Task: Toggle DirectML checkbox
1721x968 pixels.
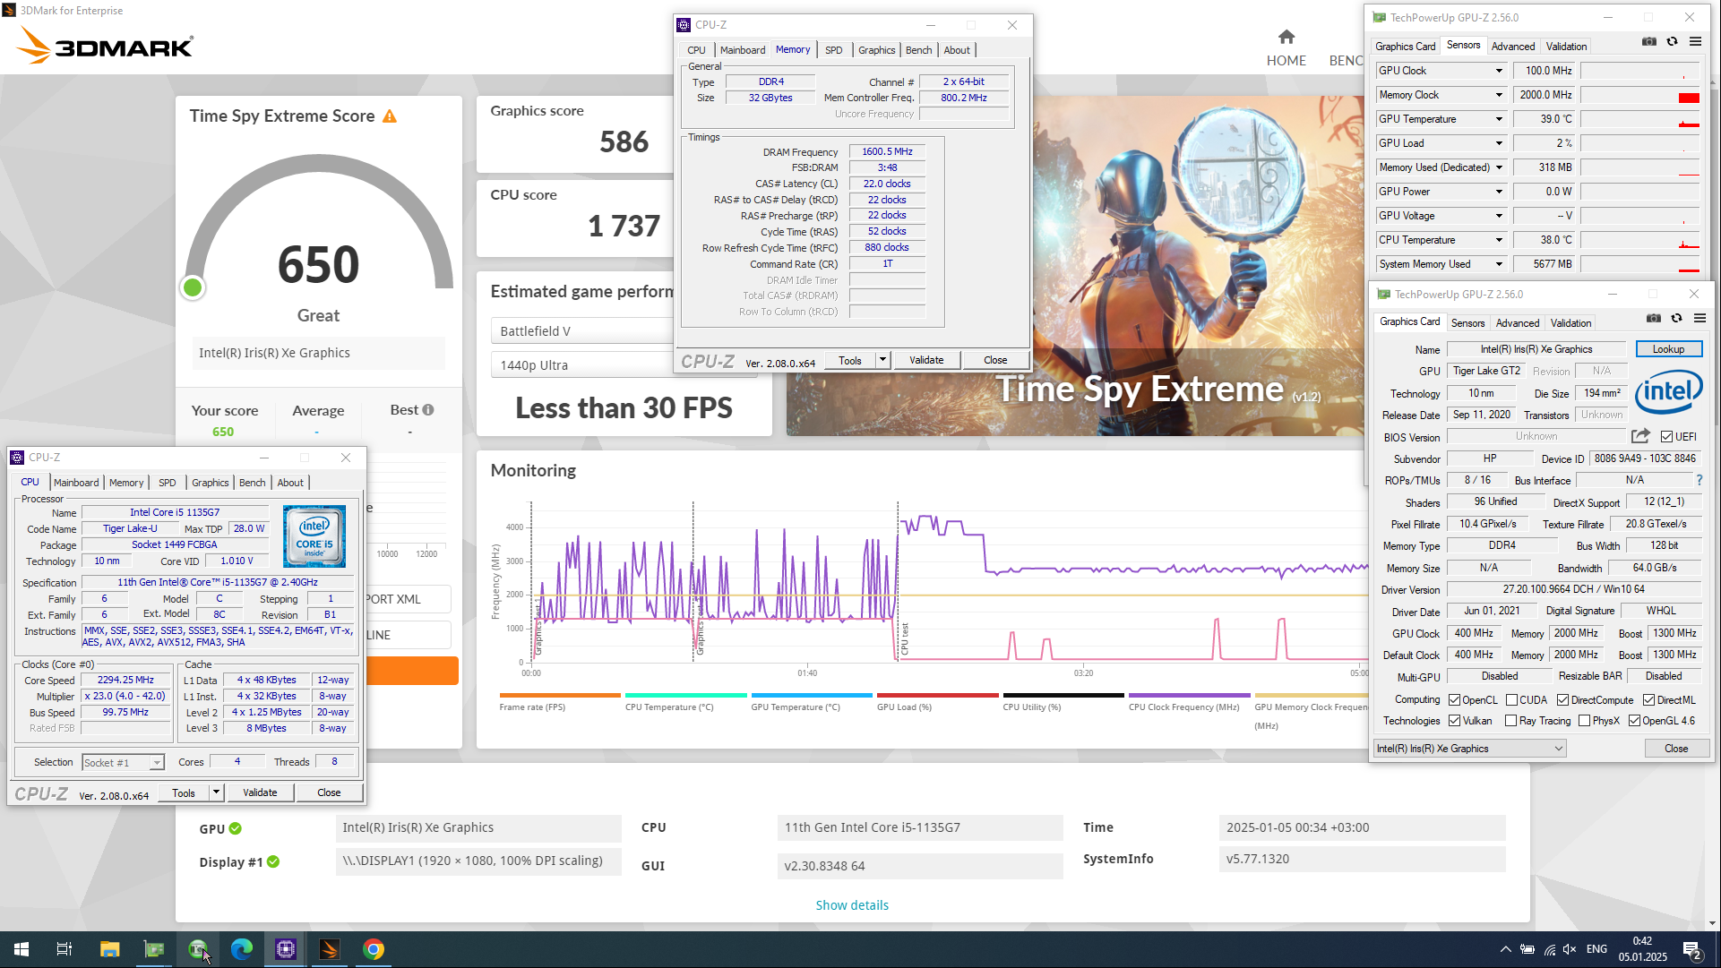Action: tap(1648, 700)
